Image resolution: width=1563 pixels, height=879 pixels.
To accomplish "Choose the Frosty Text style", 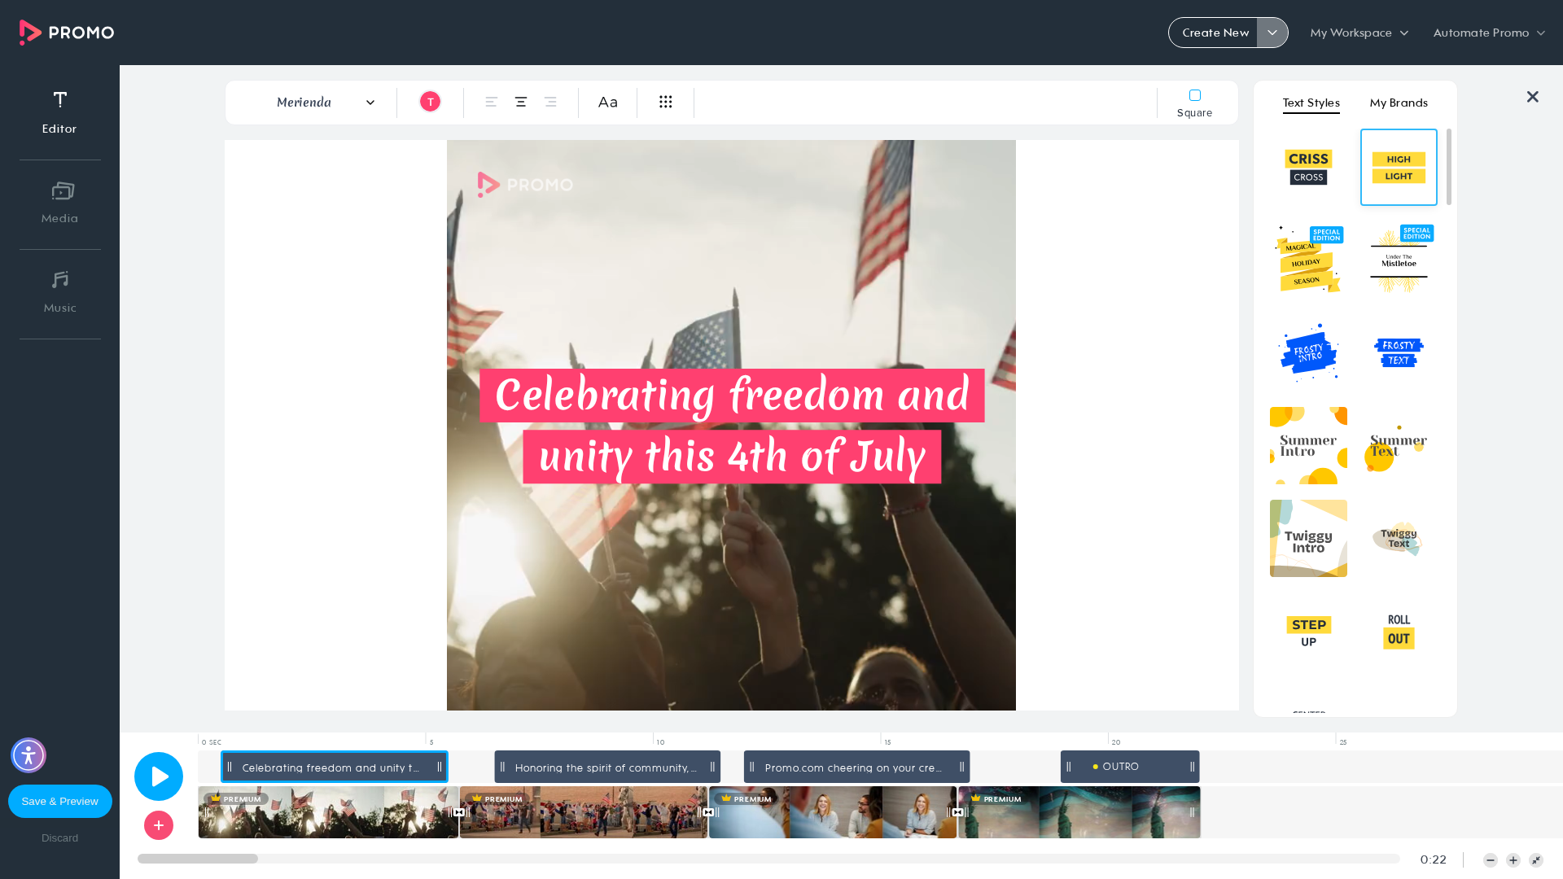I will (x=1399, y=352).
